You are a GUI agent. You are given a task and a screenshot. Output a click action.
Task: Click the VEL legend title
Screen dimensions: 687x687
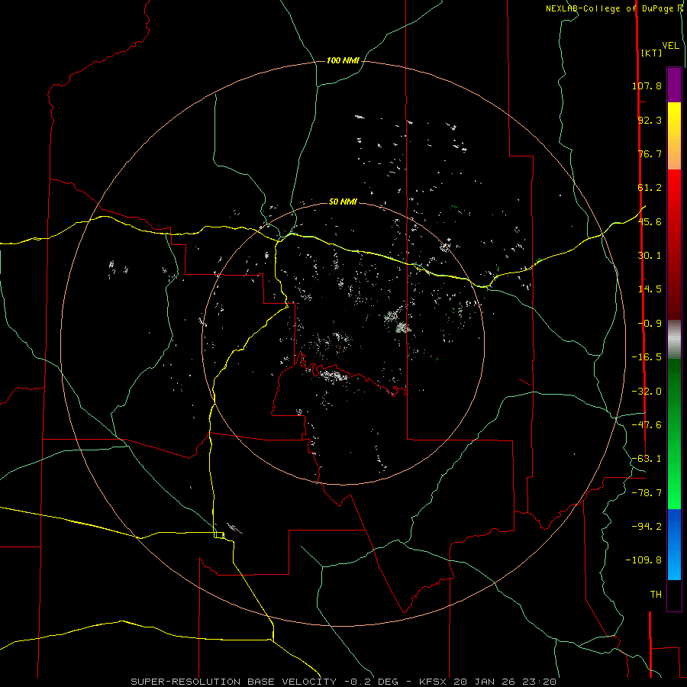tap(670, 46)
